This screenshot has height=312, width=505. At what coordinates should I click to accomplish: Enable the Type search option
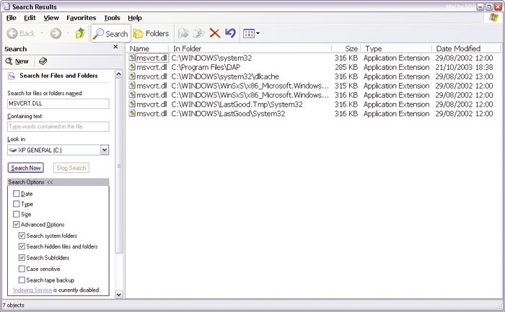point(17,204)
